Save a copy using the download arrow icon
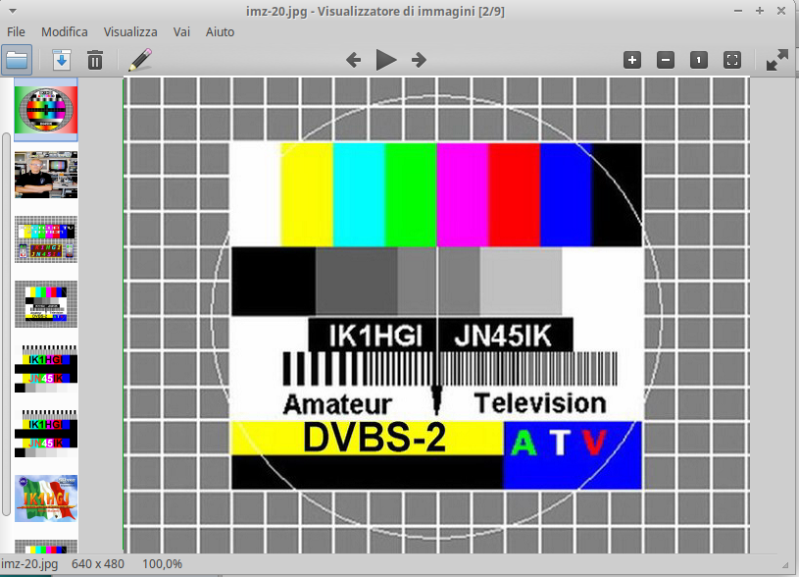This screenshot has width=799, height=577. [62, 60]
